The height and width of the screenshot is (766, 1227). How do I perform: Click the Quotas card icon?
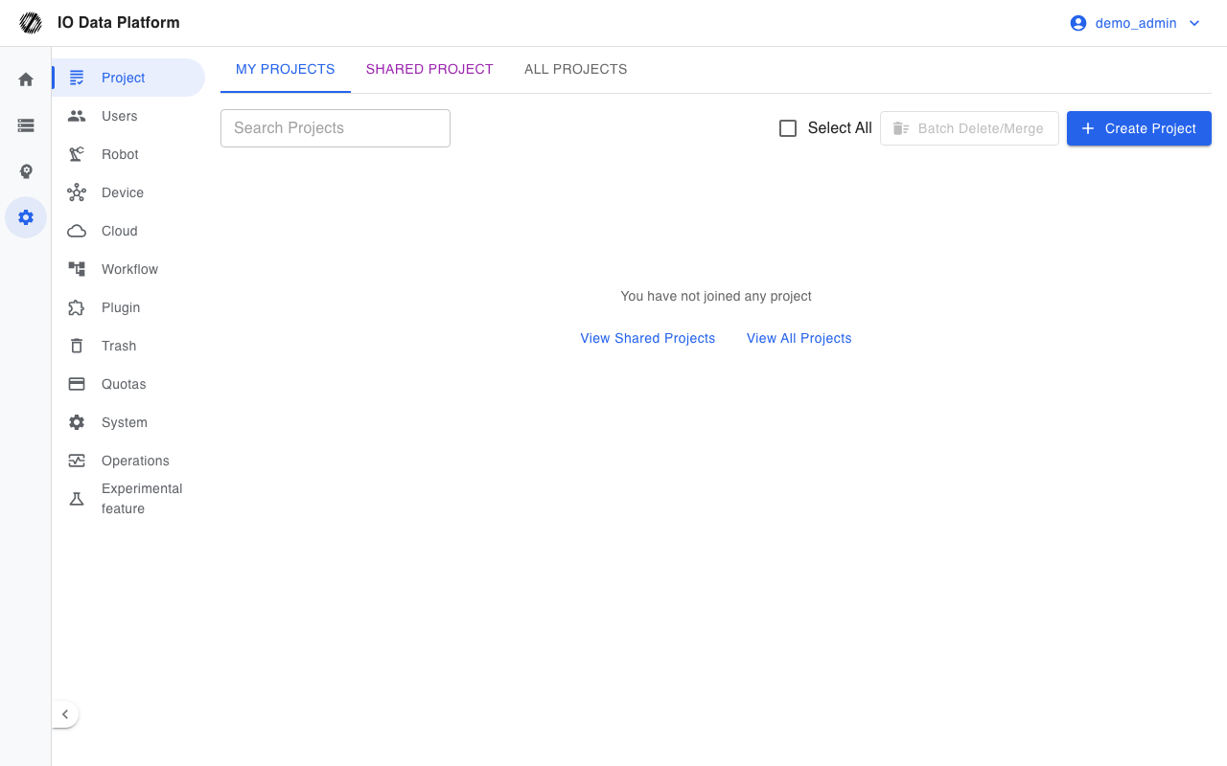(x=77, y=384)
